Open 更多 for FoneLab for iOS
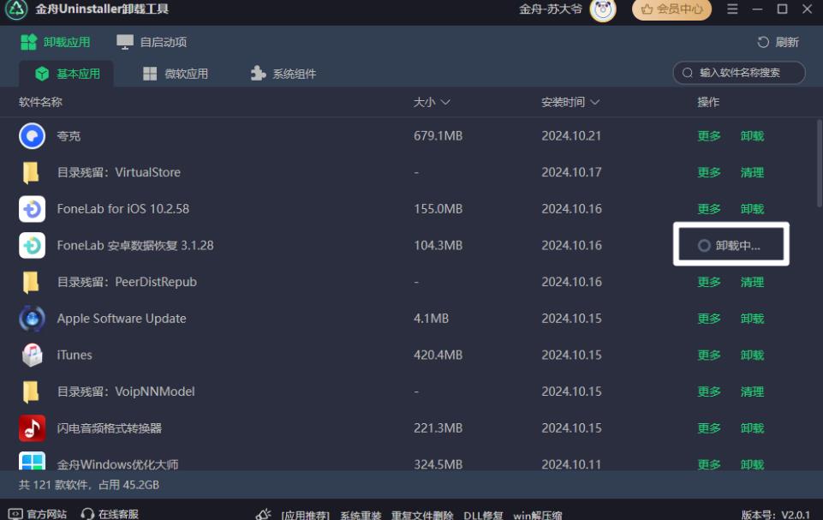The image size is (823, 520). pyautogui.click(x=708, y=209)
